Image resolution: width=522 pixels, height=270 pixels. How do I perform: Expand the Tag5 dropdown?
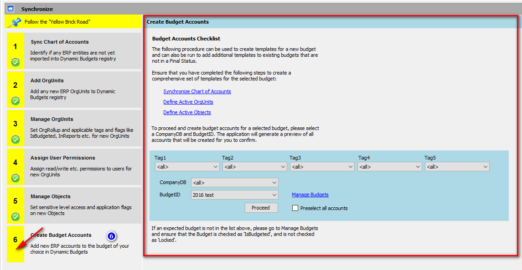pyautogui.click(x=457, y=167)
